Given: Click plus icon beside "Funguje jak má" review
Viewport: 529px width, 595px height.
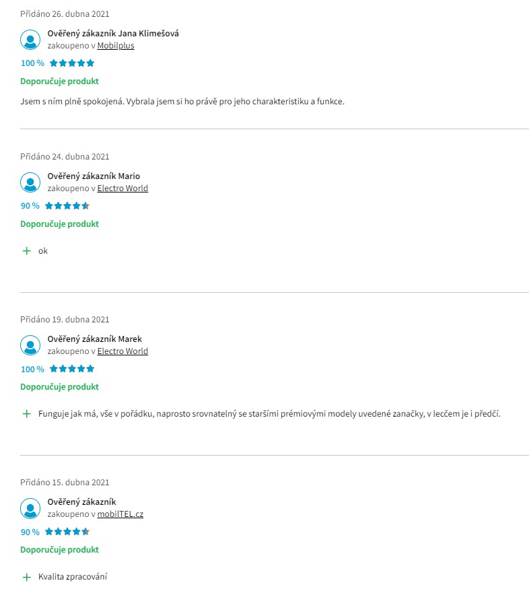Looking at the screenshot, I should pos(27,414).
